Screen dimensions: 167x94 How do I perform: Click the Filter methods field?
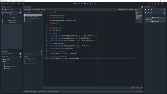33,54
